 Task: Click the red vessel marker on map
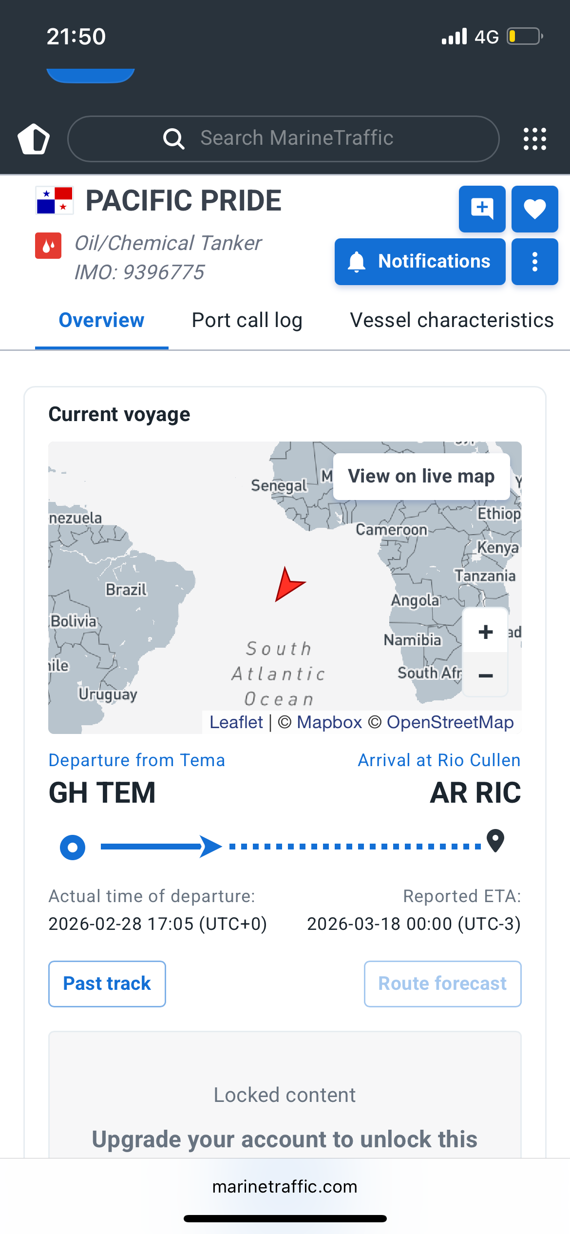(x=289, y=584)
